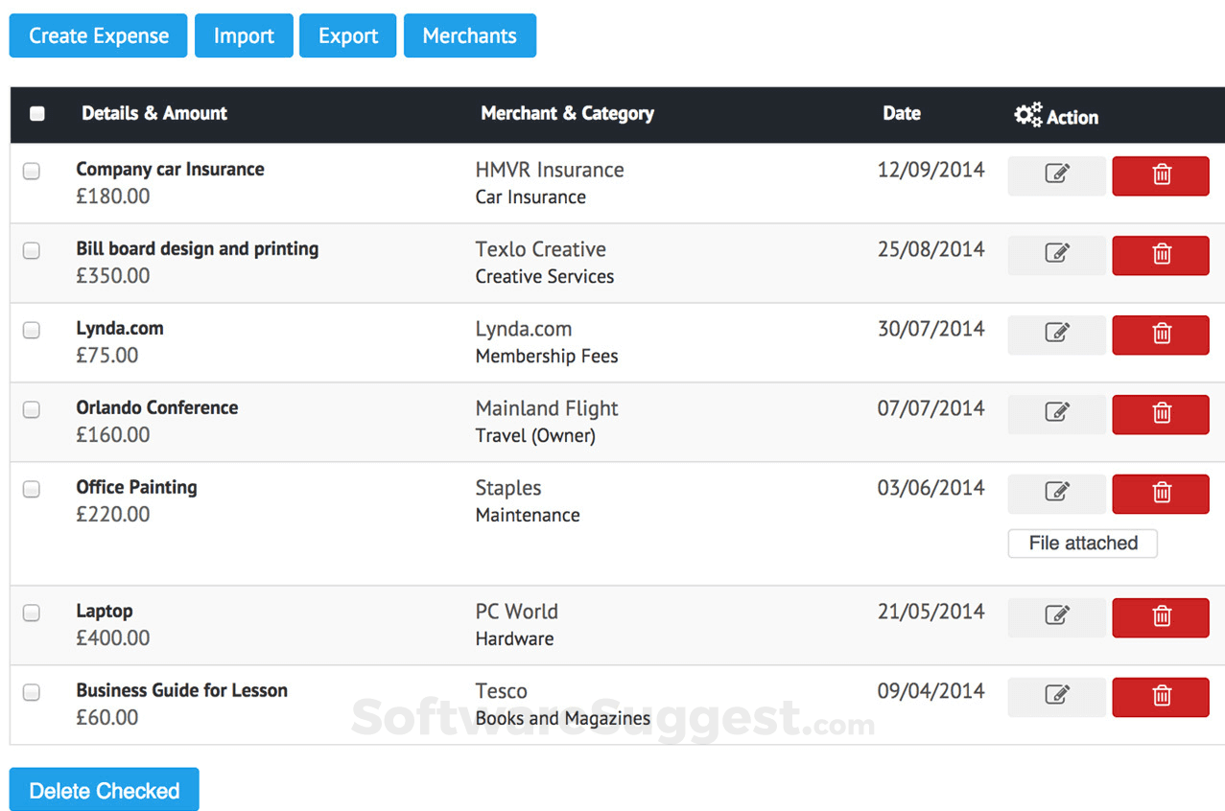
Task: Edit the Business Guide for Lesson expense
Action: tap(1056, 697)
